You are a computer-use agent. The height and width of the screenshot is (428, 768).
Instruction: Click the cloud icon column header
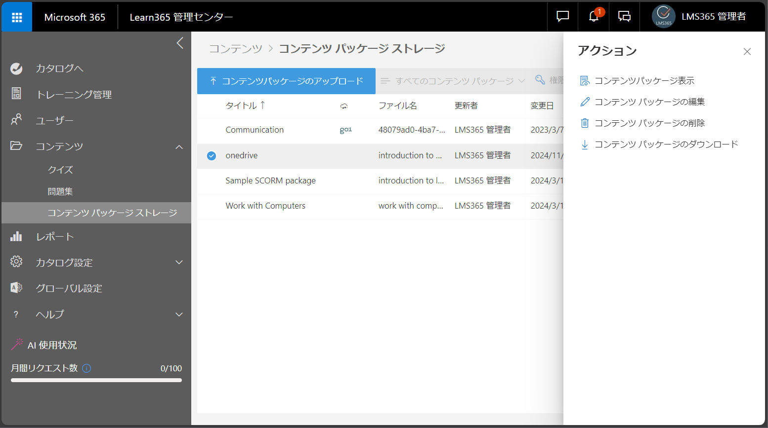click(x=344, y=106)
